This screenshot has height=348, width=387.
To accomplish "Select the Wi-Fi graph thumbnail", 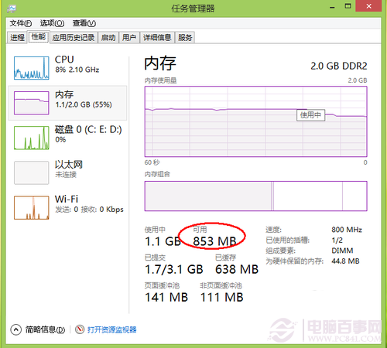I will tap(32, 207).
